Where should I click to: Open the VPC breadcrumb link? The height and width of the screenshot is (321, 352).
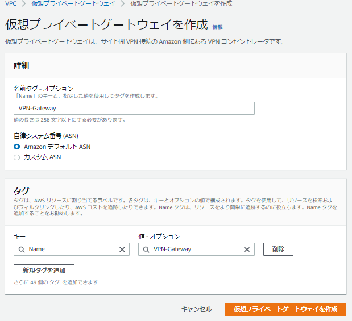click(11, 4)
